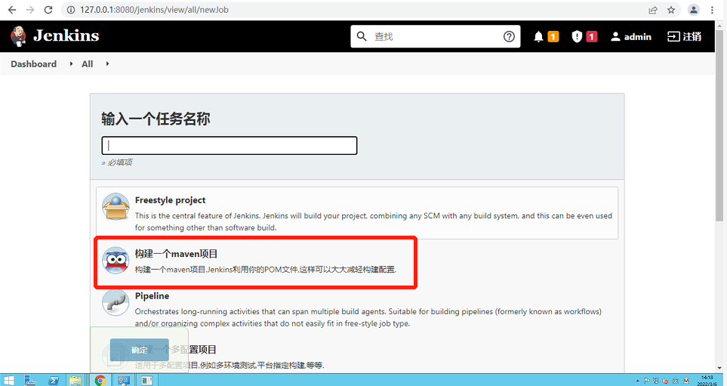Go to Dashboard breadcrumb

[x=33, y=64]
